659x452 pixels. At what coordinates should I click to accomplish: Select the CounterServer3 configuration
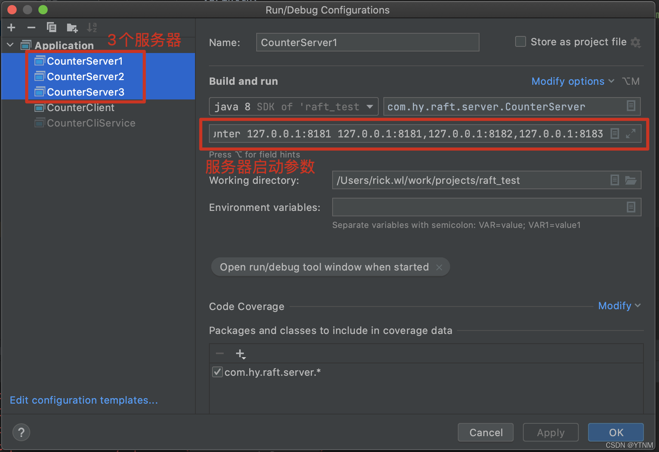[x=85, y=92]
